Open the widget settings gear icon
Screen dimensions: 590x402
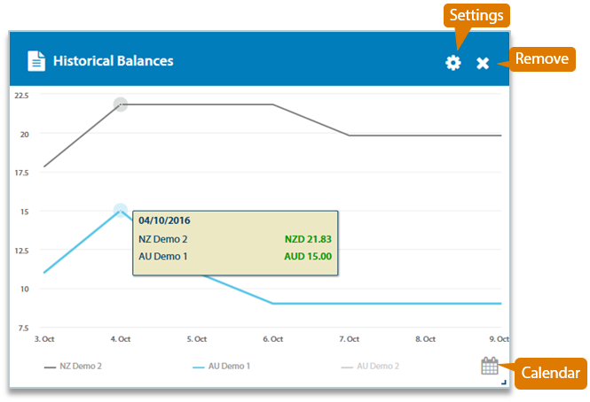tap(453, 62)
